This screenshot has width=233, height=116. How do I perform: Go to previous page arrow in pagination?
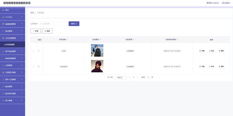point(130,77)
